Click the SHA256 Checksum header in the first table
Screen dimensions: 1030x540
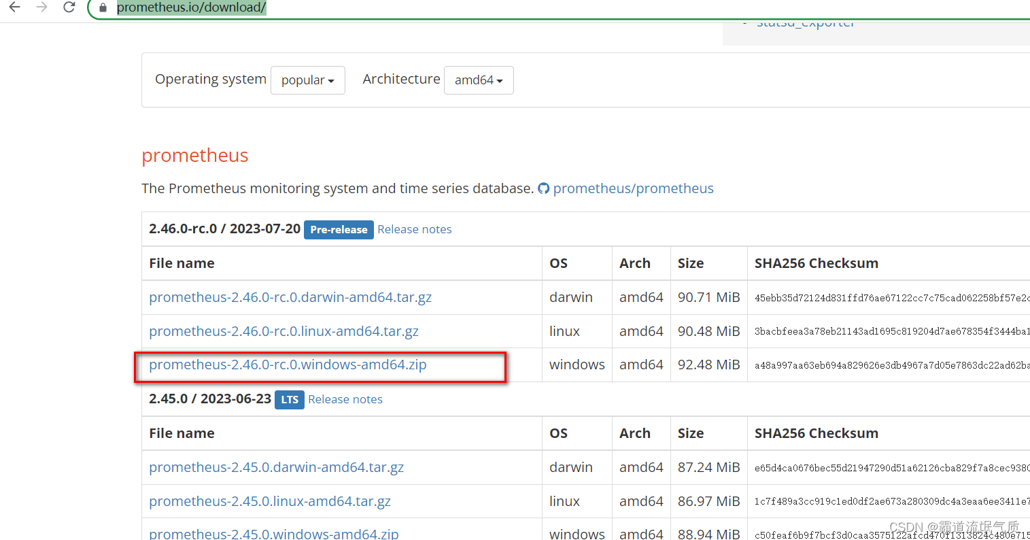coord(817,263)
